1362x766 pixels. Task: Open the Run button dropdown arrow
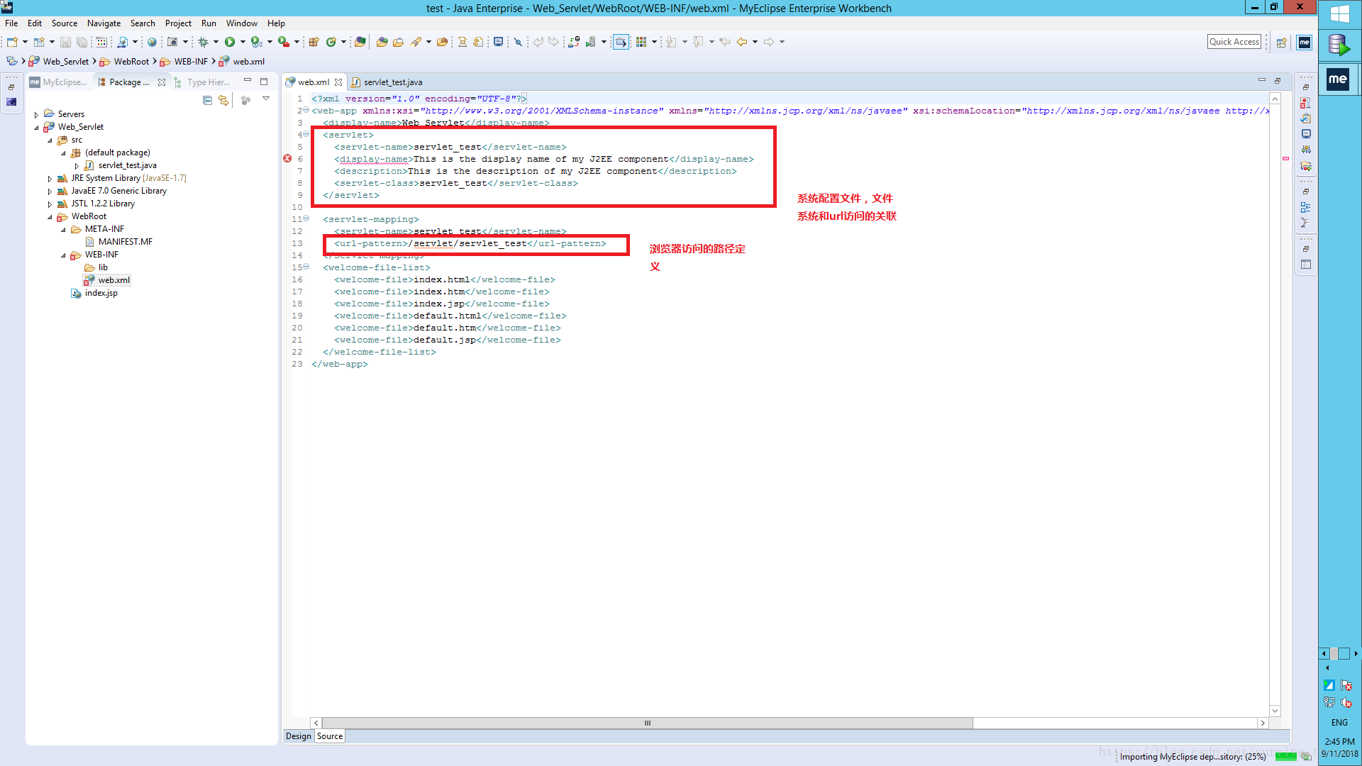[x=243, y=43]
